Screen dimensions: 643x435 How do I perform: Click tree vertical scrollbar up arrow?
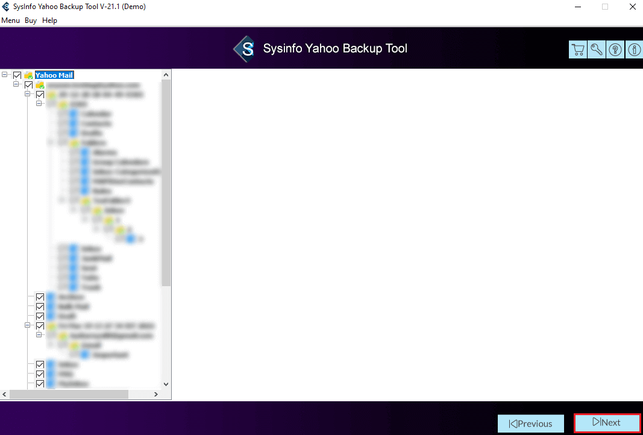point(166,75)
